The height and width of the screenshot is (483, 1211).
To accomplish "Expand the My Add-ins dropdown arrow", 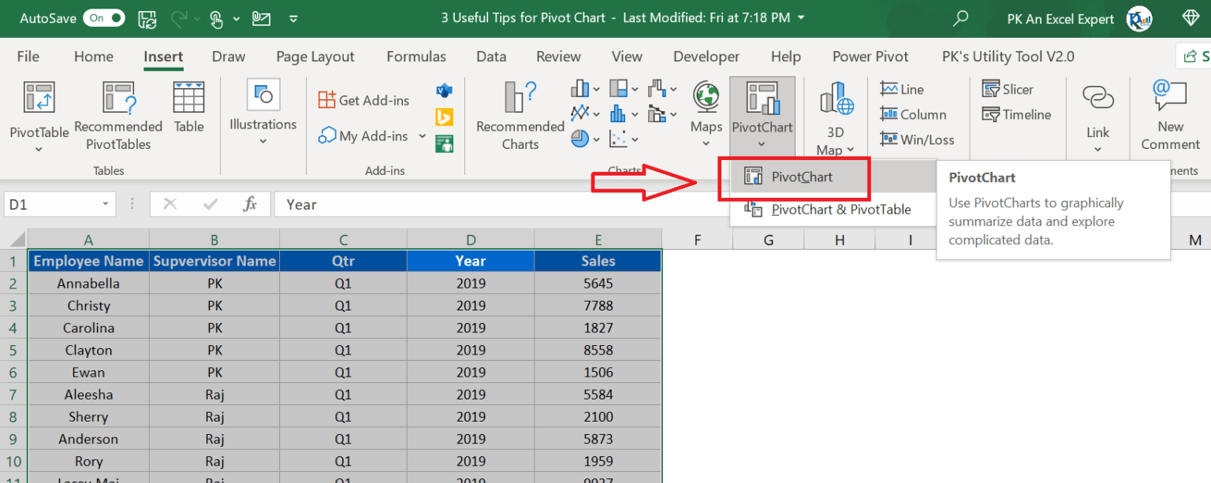I will [x=422, y=136].
